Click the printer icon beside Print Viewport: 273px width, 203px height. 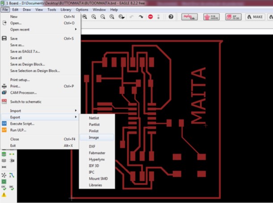click(x=4, y=86)
